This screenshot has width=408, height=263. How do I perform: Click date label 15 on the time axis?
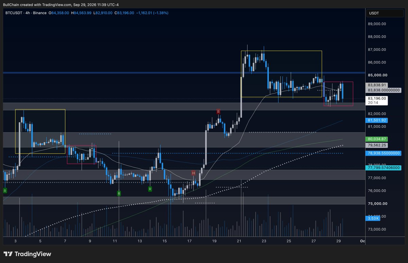point(165,241)
